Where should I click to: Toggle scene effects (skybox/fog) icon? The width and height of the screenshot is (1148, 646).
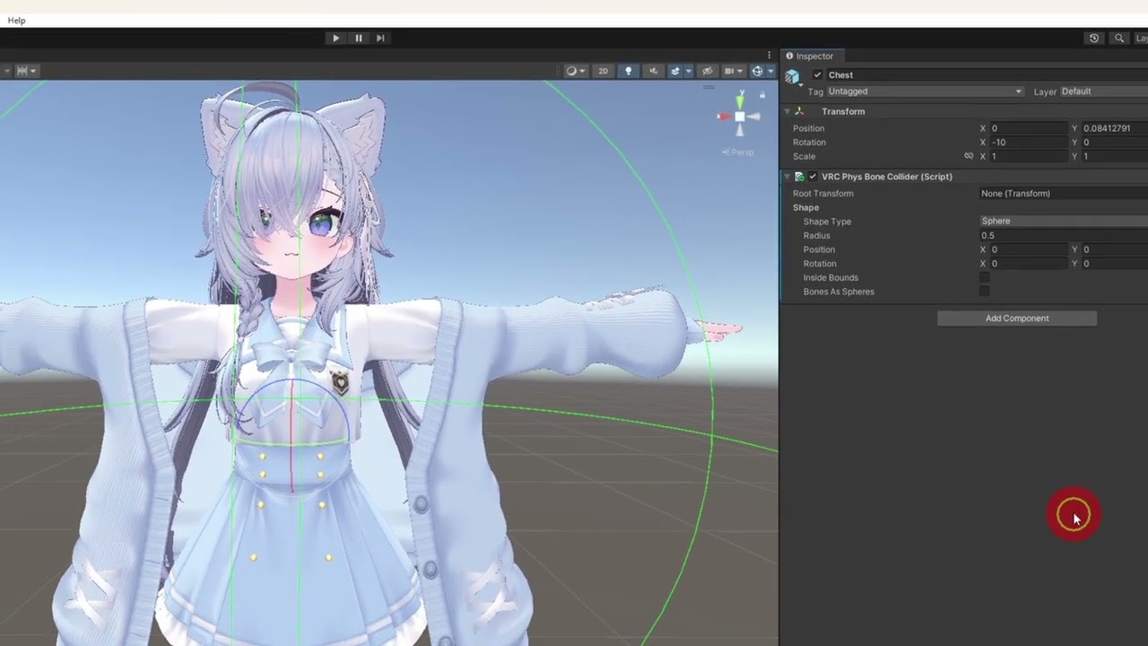click(675, 71)
